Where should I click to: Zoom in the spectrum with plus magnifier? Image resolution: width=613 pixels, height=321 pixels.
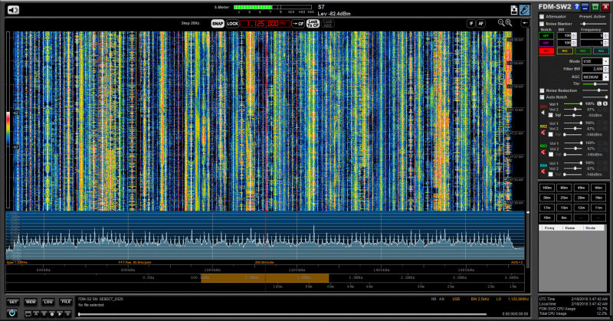click(509, 23)
